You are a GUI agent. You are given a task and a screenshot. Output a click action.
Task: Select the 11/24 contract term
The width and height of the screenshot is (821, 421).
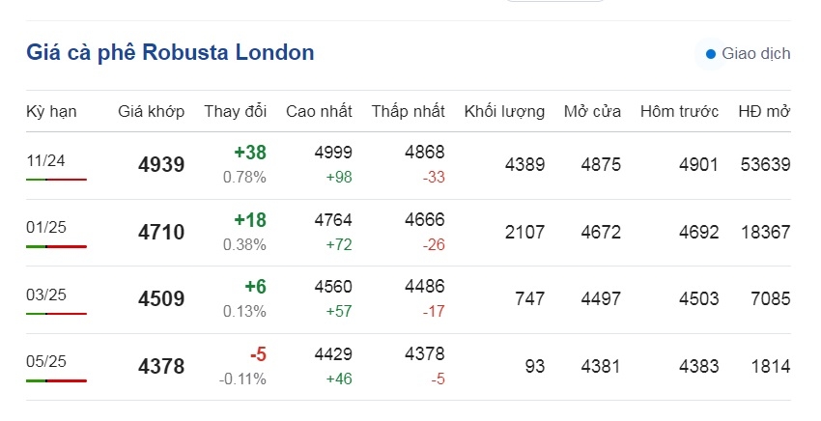[45, 160]
